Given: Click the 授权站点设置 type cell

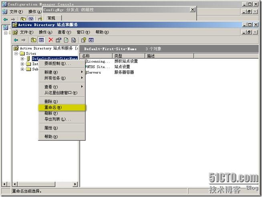Looking at the screenshot, I should click(126, 61).
